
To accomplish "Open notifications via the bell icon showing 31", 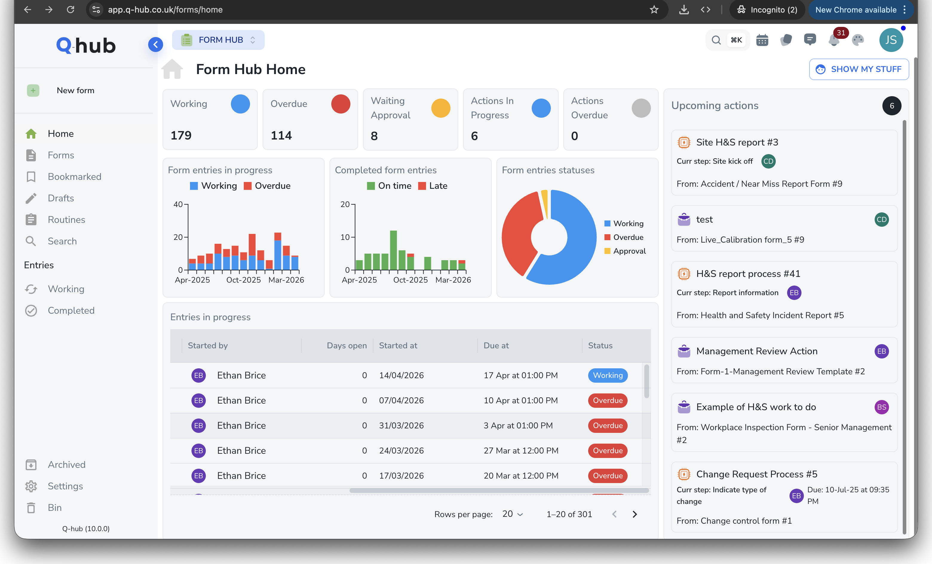I will pos(834,40).
